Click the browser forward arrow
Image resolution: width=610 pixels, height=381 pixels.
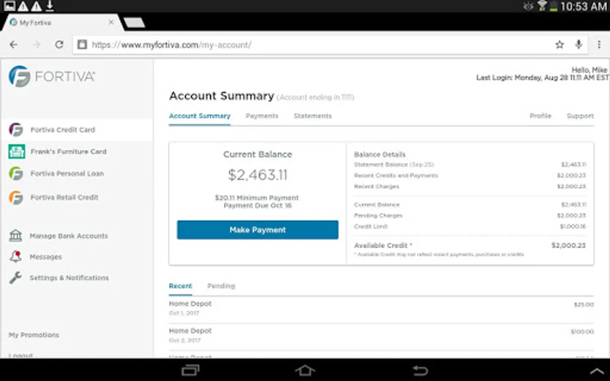[x=37, y=44]
